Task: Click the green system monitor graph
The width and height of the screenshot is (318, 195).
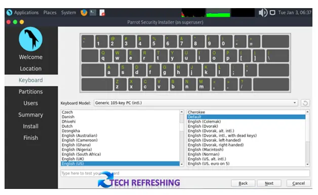Action: [x=218, y=13]
